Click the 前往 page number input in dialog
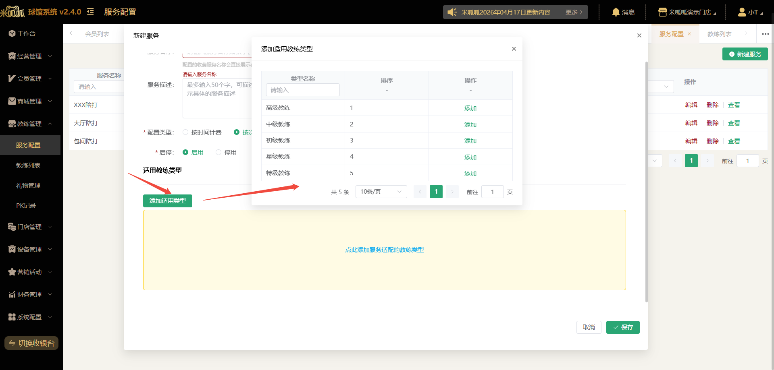The image size is (774, 370). pos(493,192)
